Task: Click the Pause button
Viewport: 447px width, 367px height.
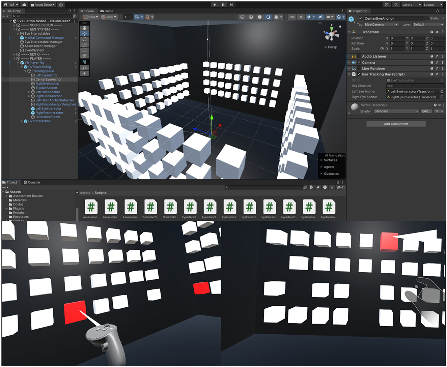Action: point(223,5)
